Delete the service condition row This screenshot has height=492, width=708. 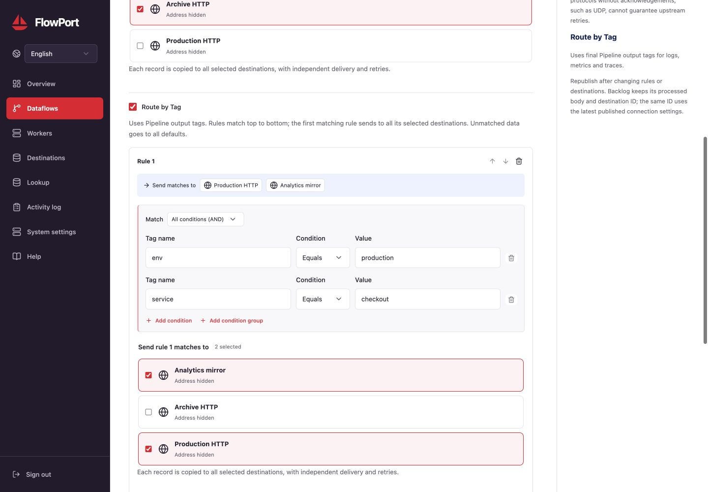511,300
